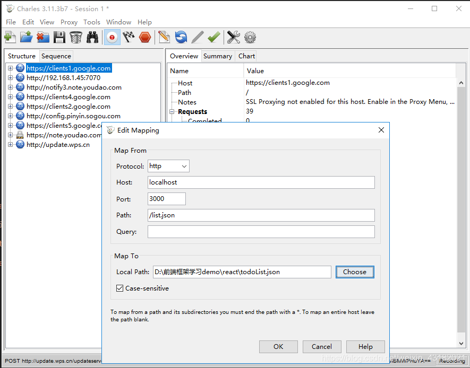Toggle breakpoints with the red hexagon icon
Viewport: 470px width, 368px height.
145,38
